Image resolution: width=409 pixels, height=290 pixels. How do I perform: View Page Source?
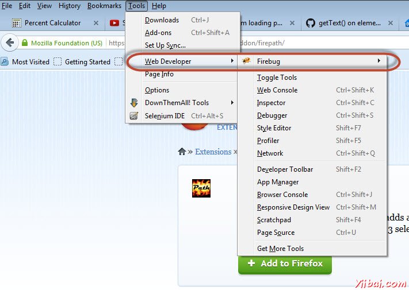(x=312, y=233)
